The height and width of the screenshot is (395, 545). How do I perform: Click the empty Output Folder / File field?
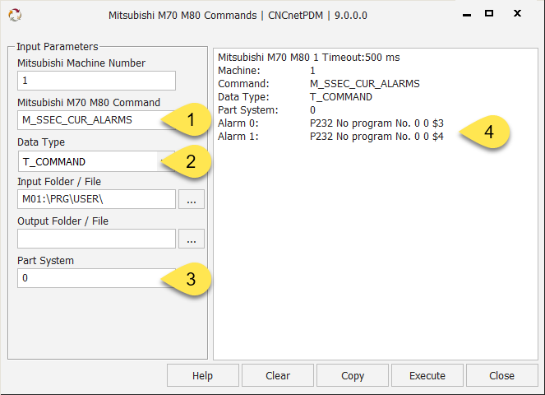pyautogui.click(x=96, y=239)
